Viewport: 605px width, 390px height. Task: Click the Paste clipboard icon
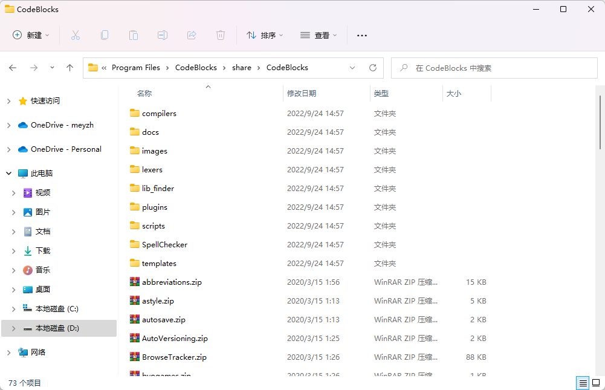[134, 35]
